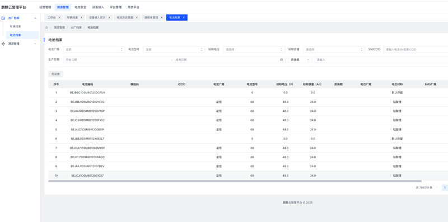
Task: Open the 质保期 selector dropdown
Action: click(300, 60)
